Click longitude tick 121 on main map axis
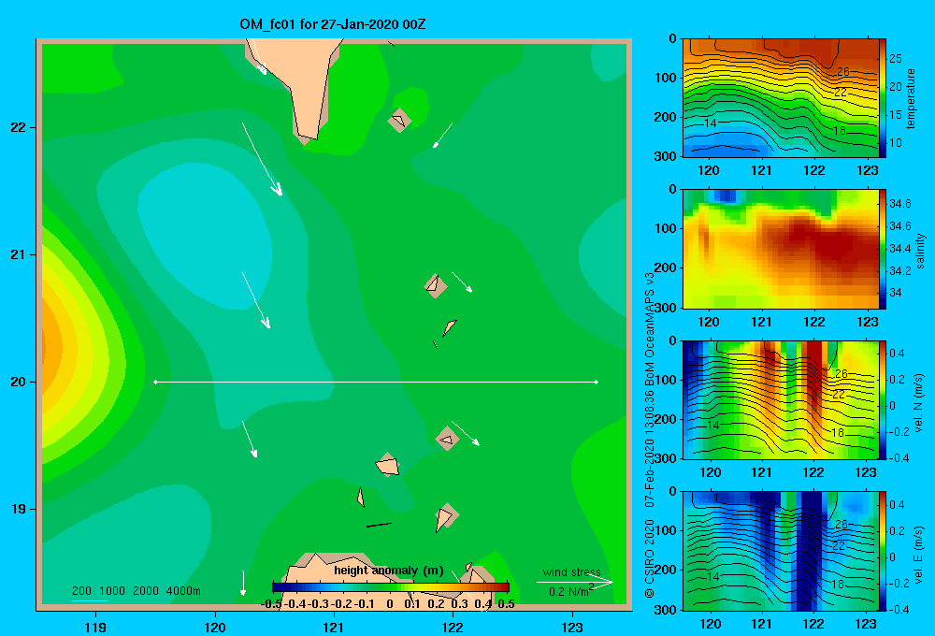935x636 pixels. (x=334, y=627)
